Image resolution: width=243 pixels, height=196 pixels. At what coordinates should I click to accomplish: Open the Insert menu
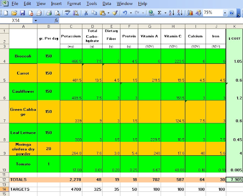[56, 3]
